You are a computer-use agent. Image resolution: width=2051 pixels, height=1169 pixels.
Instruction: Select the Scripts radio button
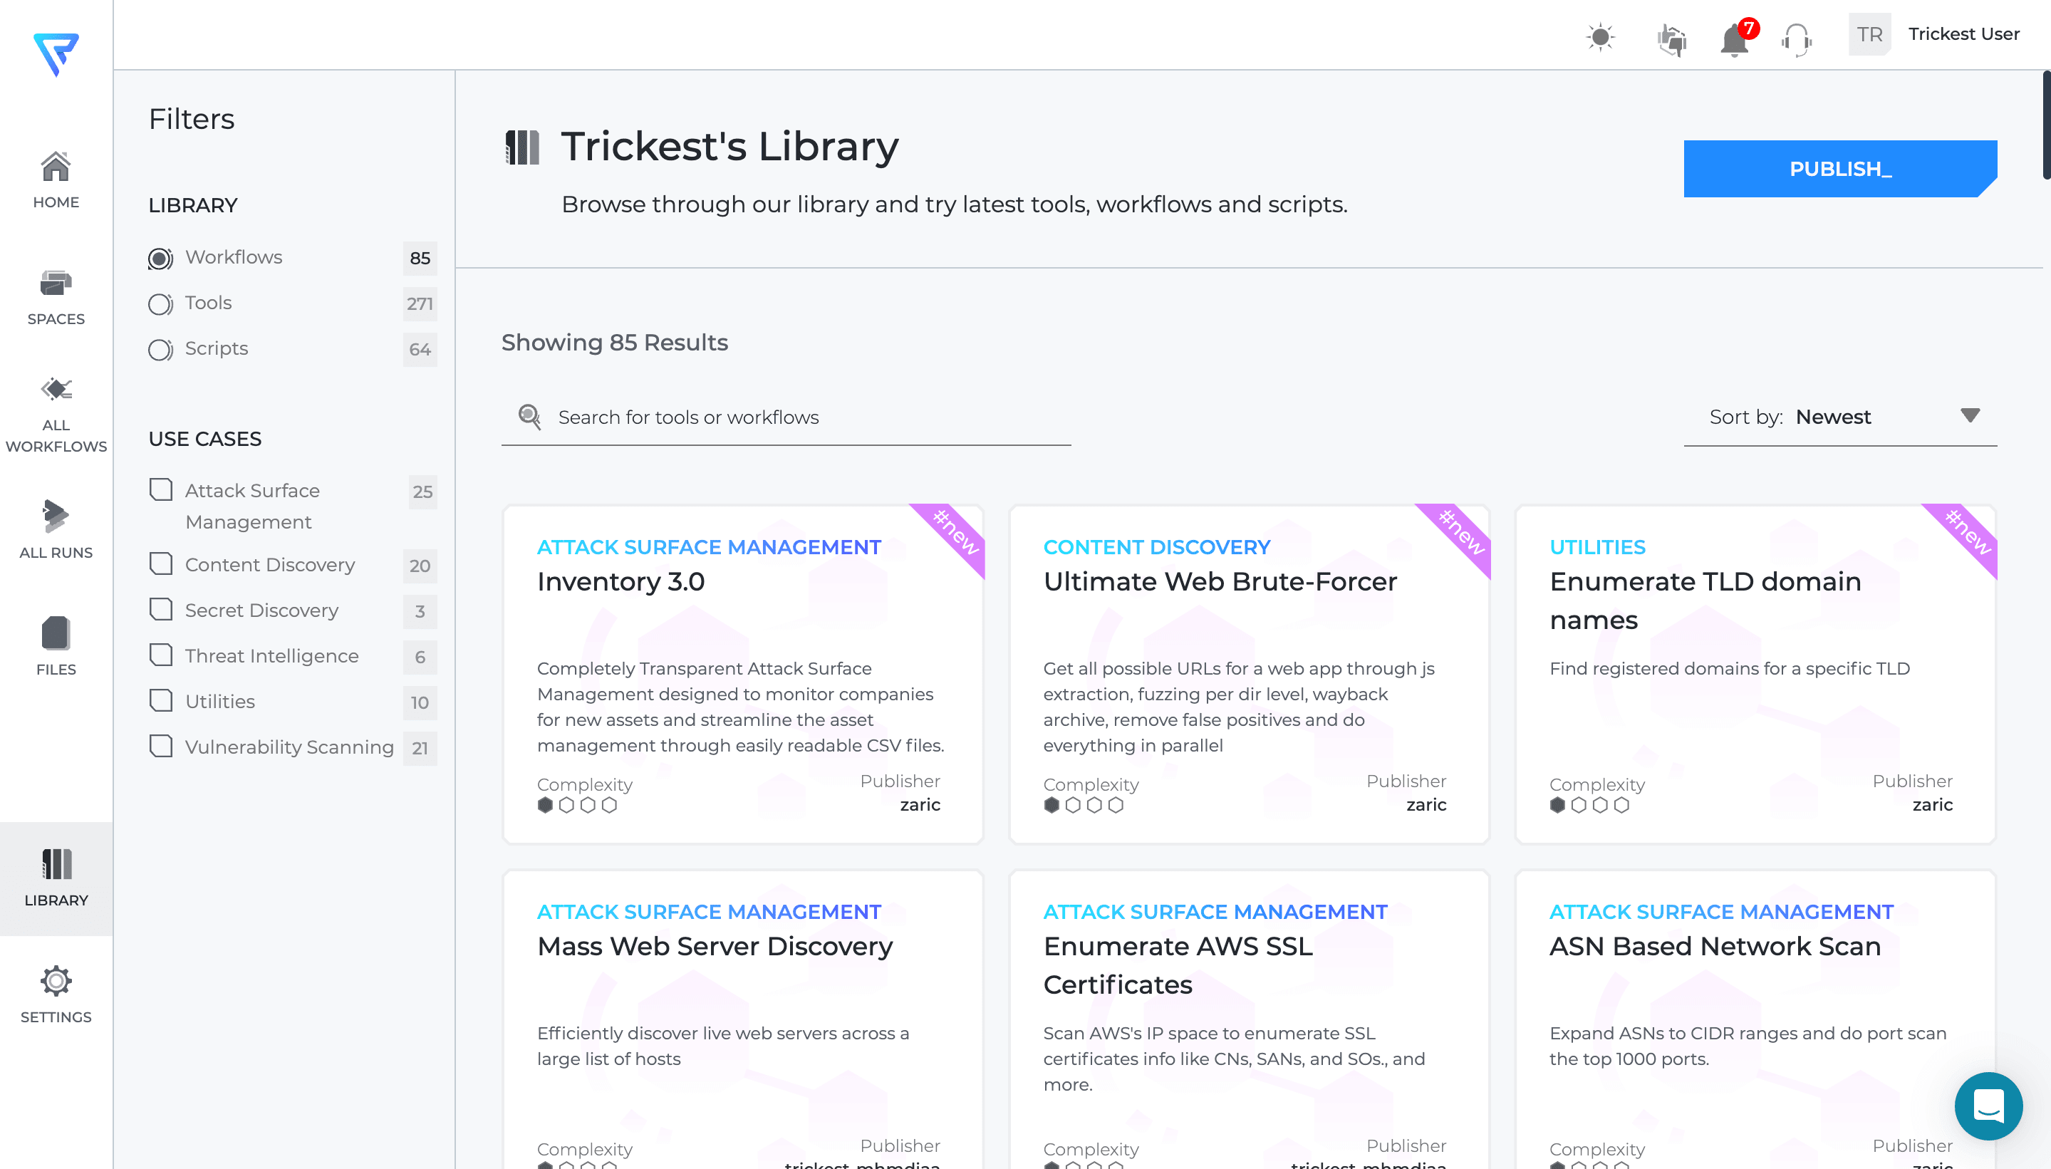[x=160, y=350]
